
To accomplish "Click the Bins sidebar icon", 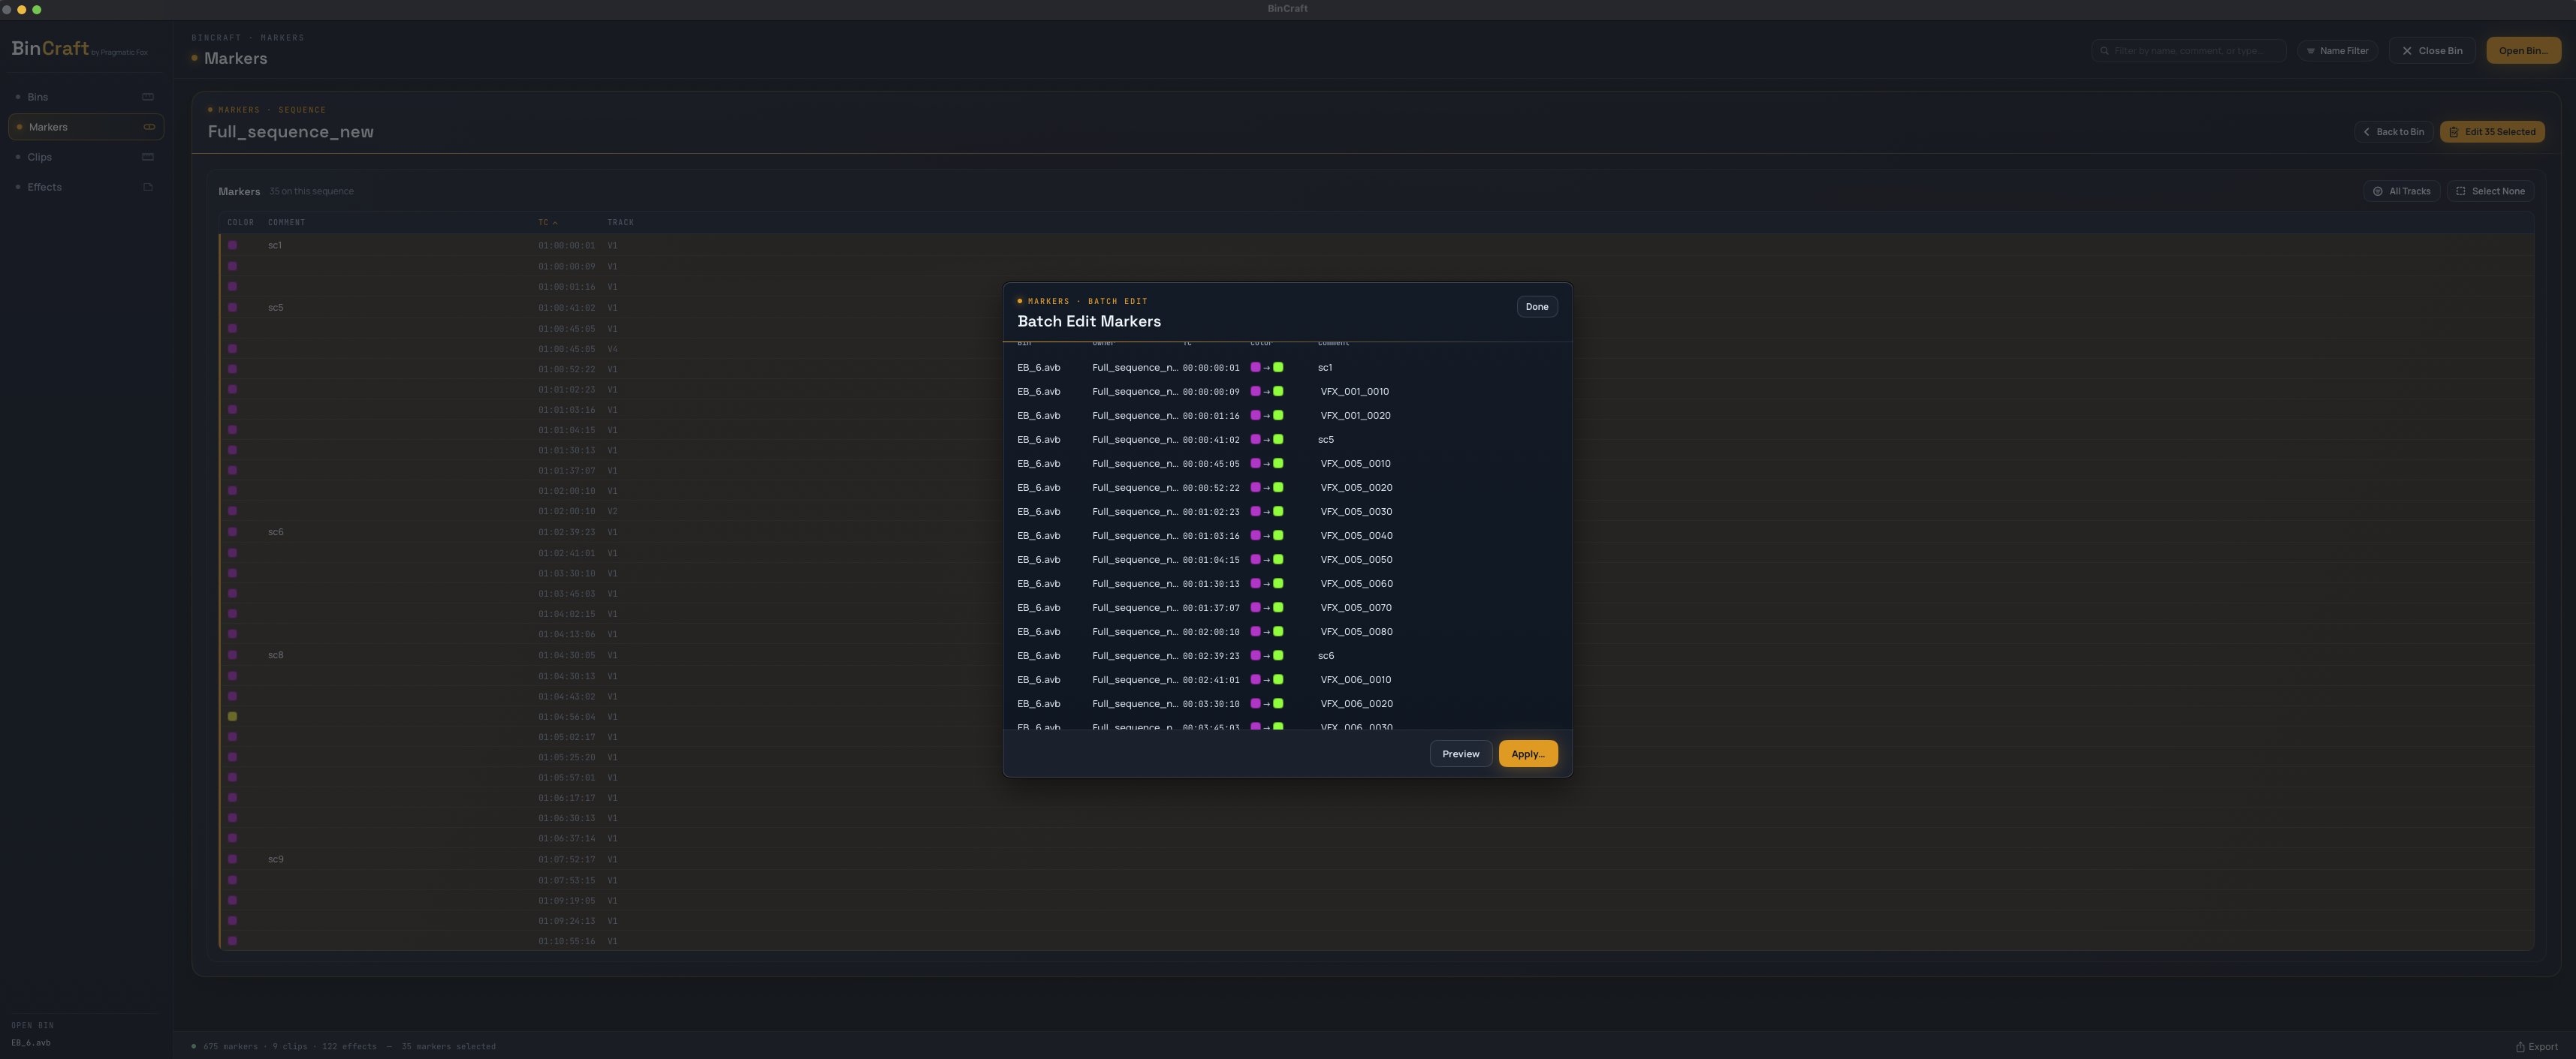I will pyautogui.click(x=148, y=97).
